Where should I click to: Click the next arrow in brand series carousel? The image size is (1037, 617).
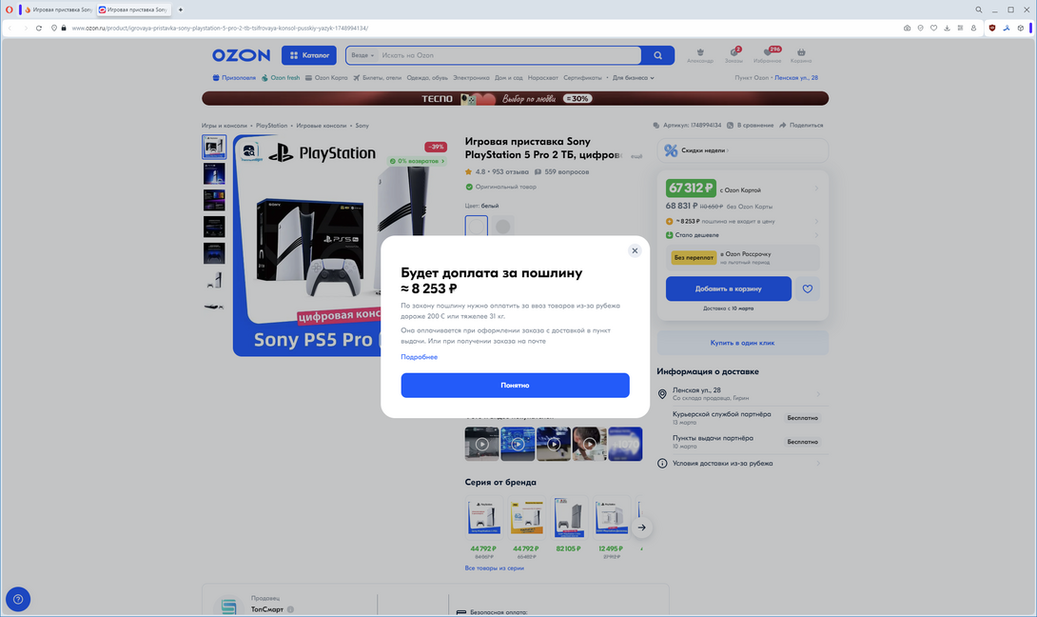pos(641,527)
